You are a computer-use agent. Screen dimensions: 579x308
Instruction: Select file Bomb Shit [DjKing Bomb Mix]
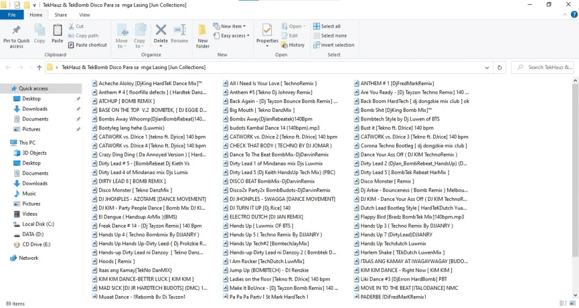click(396, 110)
